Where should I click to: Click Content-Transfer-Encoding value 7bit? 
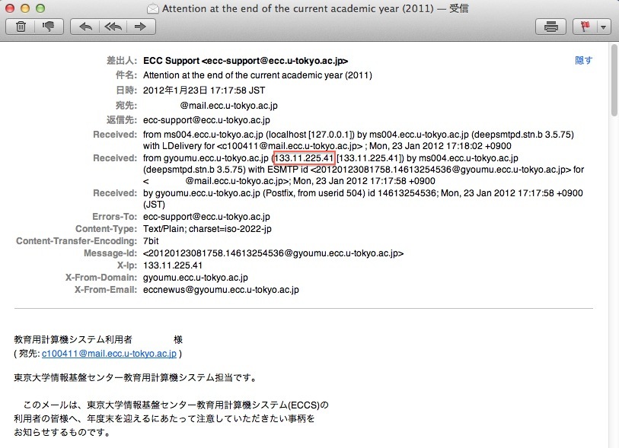(x=151, y=241)
